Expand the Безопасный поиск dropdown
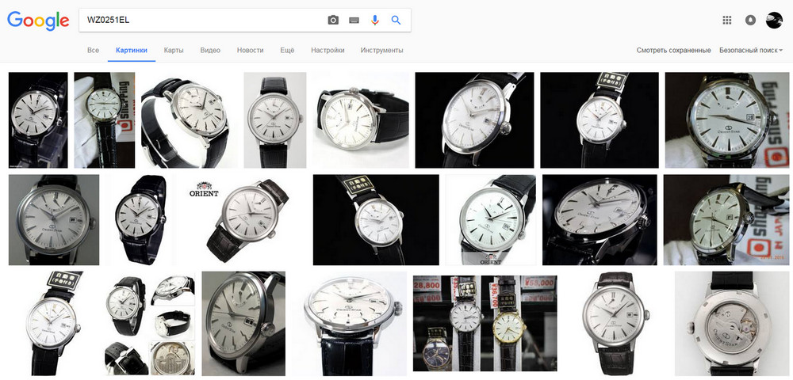 click(750, 51)
